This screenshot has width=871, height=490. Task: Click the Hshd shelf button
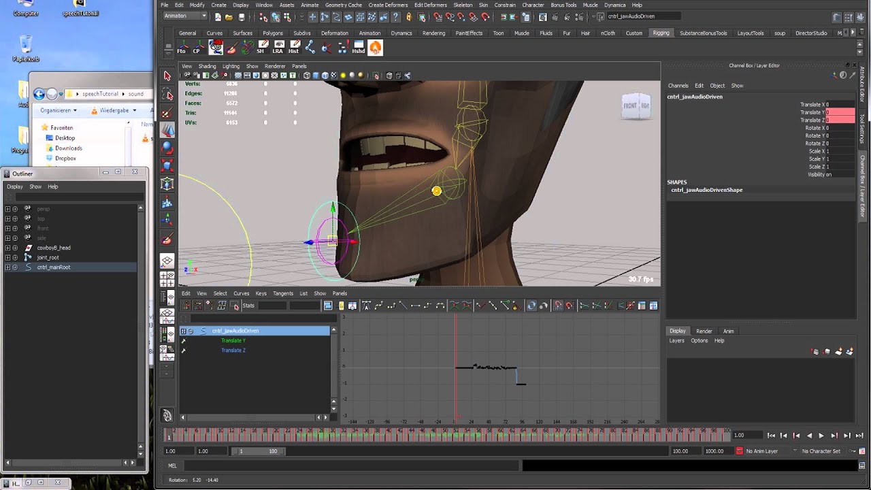tap(359, 47)
